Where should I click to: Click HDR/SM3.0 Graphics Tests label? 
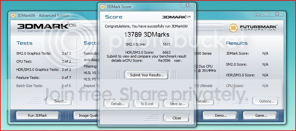[x=38, y=70]
